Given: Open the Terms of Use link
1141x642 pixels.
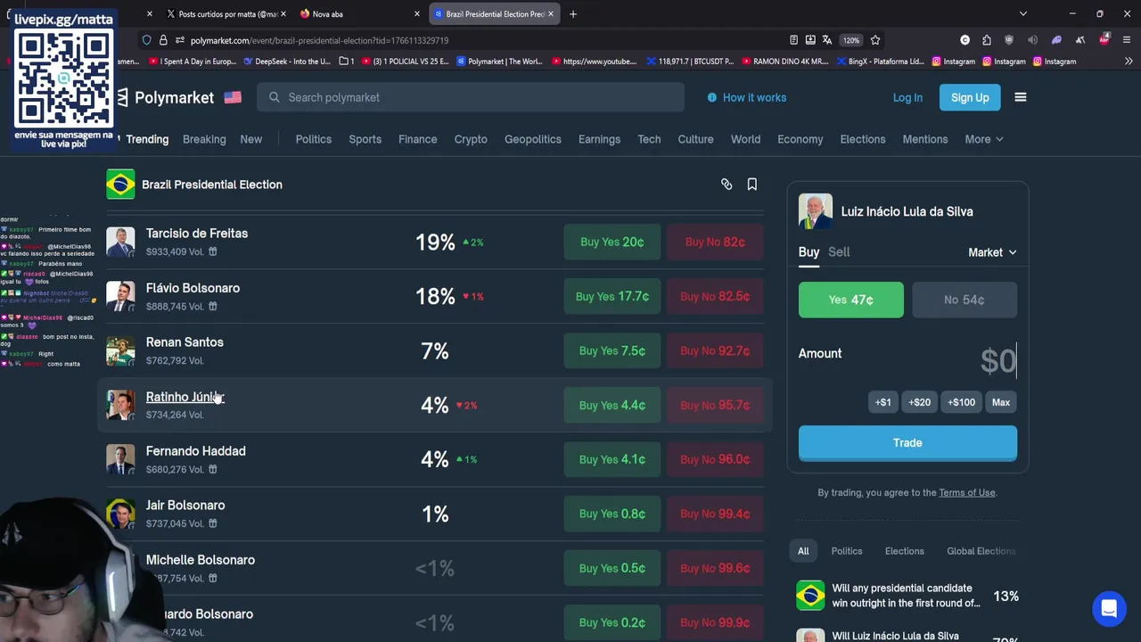Looking at the screenshot, I should [966, 492].
